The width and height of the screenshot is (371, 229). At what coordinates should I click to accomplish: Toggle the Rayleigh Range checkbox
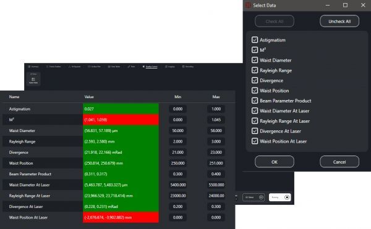tap(255, 70)
